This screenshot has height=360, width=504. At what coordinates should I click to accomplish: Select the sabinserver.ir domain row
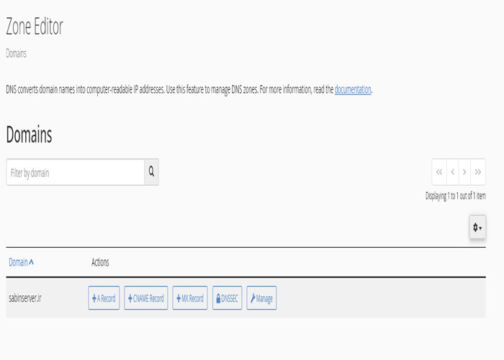click(24, 298)
